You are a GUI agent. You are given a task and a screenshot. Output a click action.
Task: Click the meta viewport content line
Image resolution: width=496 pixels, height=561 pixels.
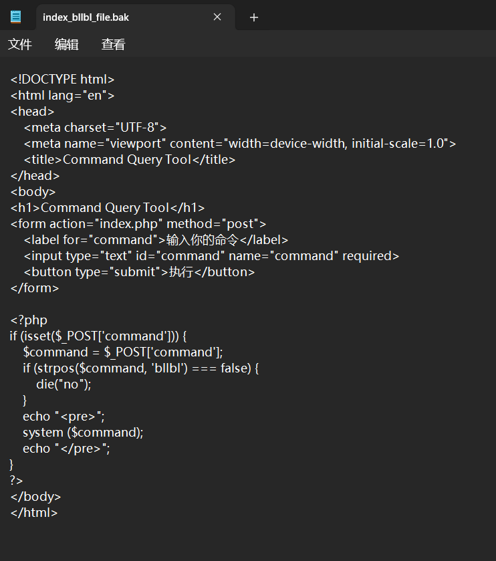click(x=240, y=144)
